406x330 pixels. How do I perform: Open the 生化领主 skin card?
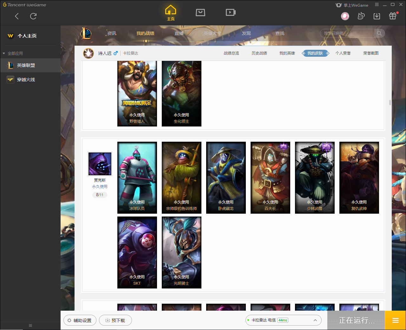click(x=181, y=94)
